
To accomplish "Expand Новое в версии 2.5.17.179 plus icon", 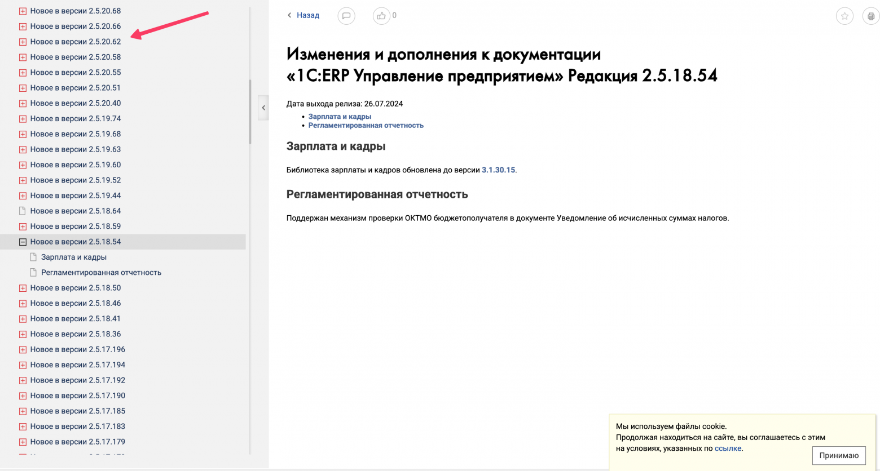I will [23, 442].
